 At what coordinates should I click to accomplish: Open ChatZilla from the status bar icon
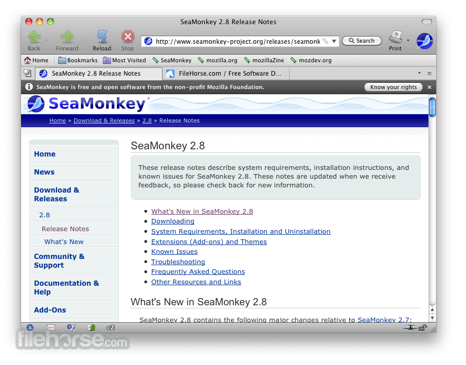tap(111, 327)
